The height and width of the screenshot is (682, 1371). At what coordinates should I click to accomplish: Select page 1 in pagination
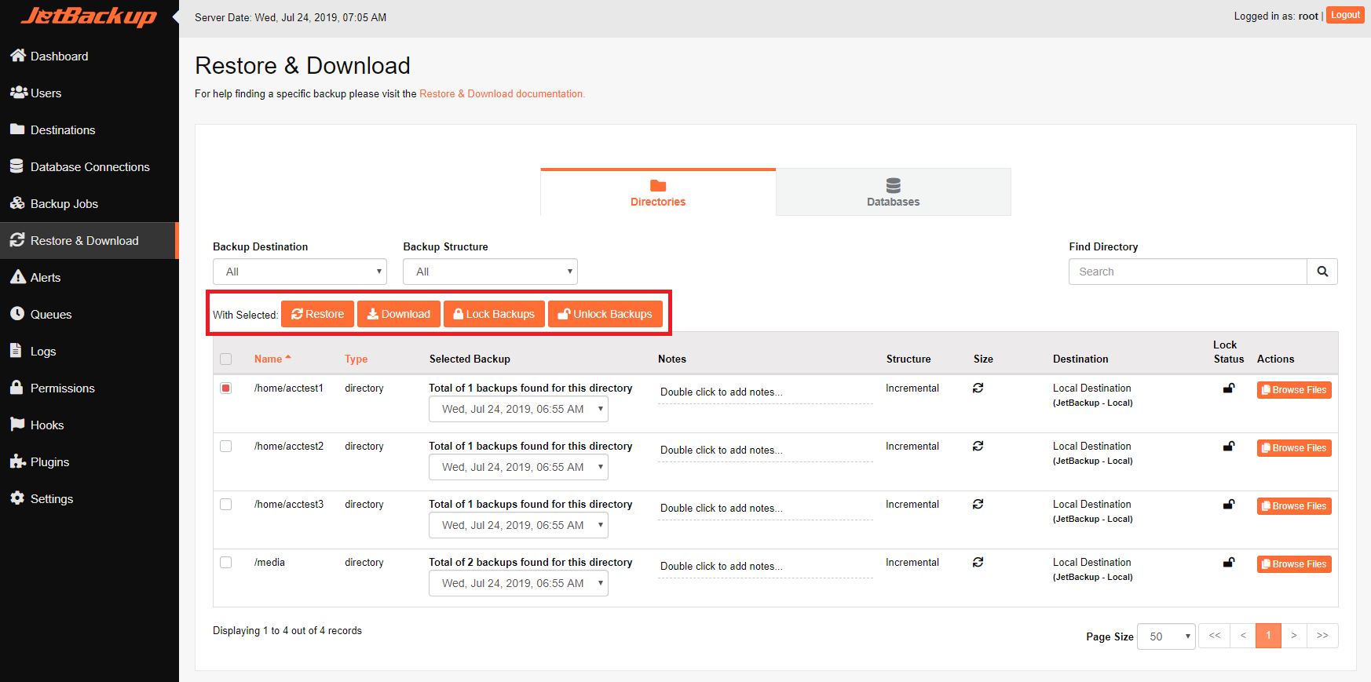point(1268,636)
